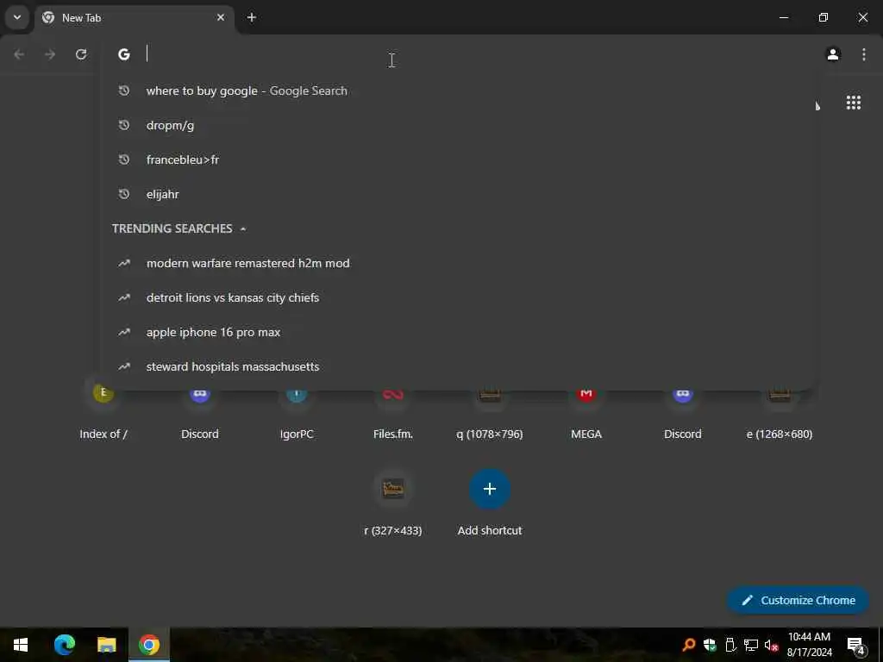Image resolution: width=883 pixels, height=662 pixels.
Task: Click safely remove hardware tray icon
Action: point(730,645)
